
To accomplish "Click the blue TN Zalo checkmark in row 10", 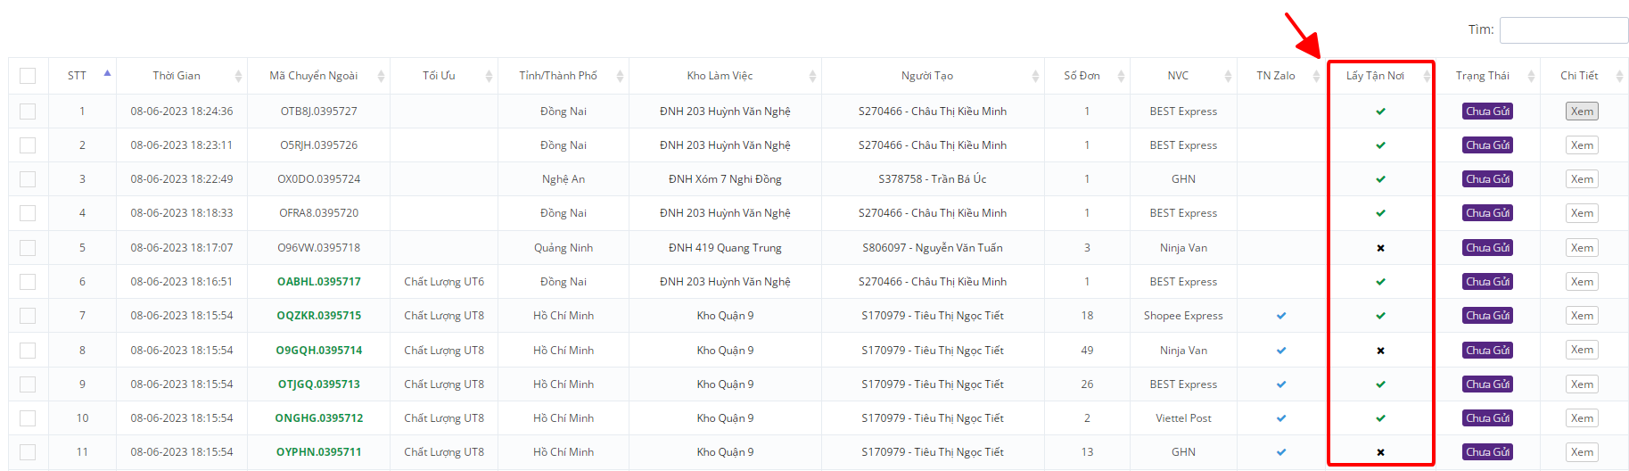I will (1281, 418).
